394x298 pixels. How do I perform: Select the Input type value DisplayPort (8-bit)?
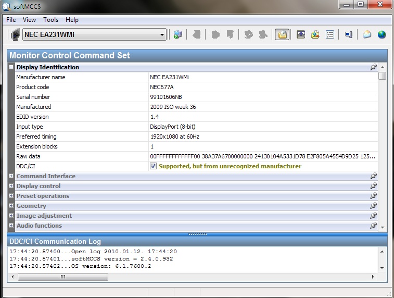[173, 127]
